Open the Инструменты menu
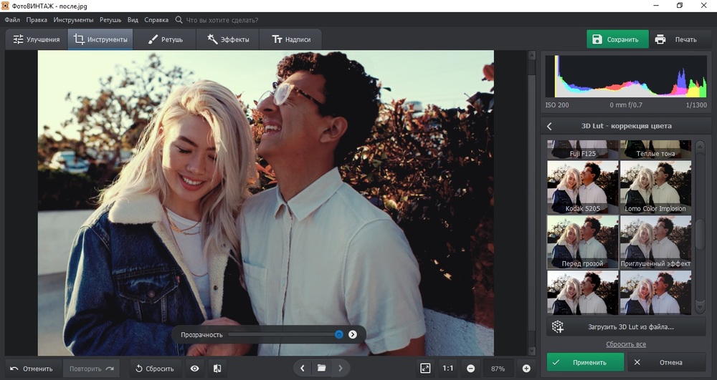Viewport: 717px width, 380px height. click(73, 20)
